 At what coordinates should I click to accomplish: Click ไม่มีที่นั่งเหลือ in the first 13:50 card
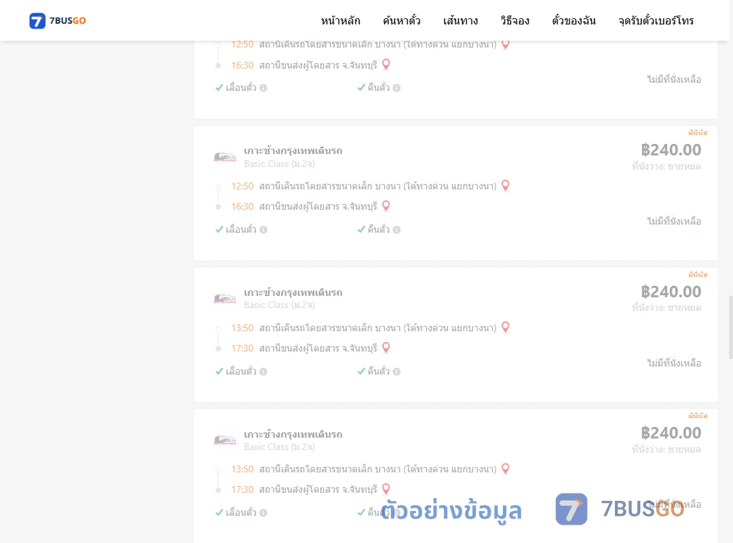coord(674,363)
